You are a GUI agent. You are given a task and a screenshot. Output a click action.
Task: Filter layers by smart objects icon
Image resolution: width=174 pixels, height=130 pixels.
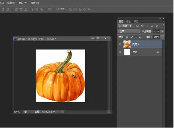coord(157,26)
